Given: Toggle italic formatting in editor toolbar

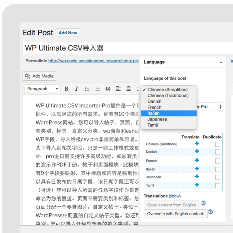Looking at the screenshot, I should [x=77, y=89].
